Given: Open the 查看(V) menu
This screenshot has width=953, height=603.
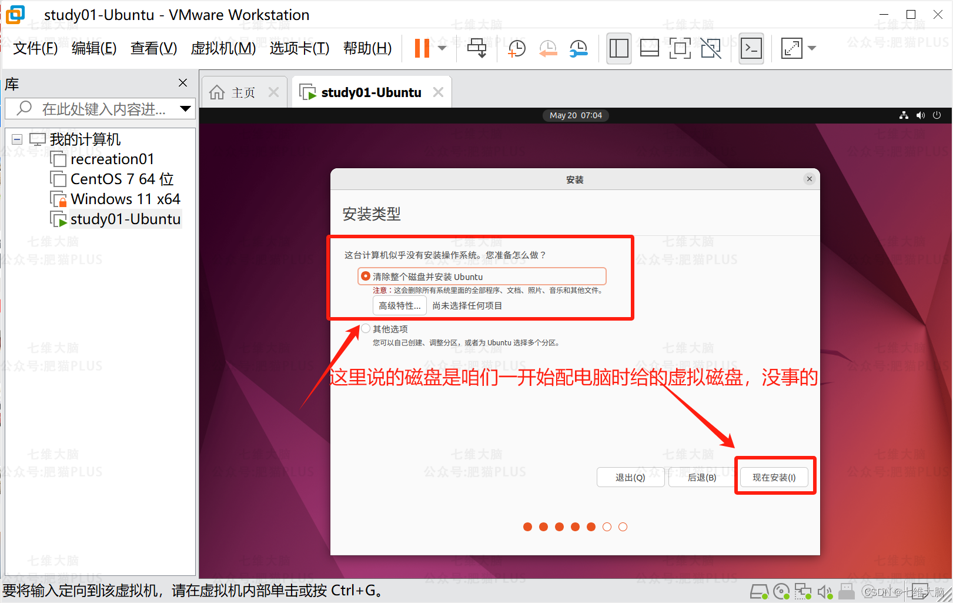Looking at the screenshot, I should click(x=153, y=48).
